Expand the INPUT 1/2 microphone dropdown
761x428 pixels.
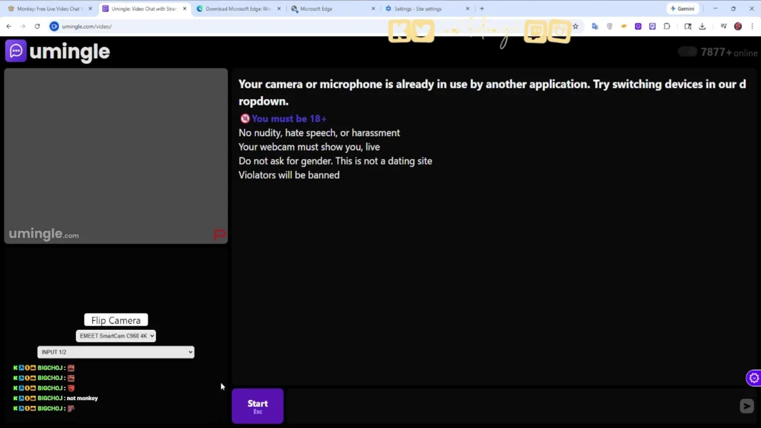pyautogui.click(x=116, y=352)
